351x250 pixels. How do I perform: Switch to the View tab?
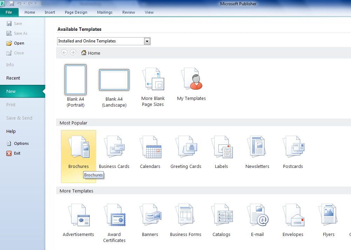click(x=149, y=12)
